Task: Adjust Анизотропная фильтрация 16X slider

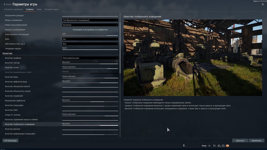Action: (x=90, y=35)
